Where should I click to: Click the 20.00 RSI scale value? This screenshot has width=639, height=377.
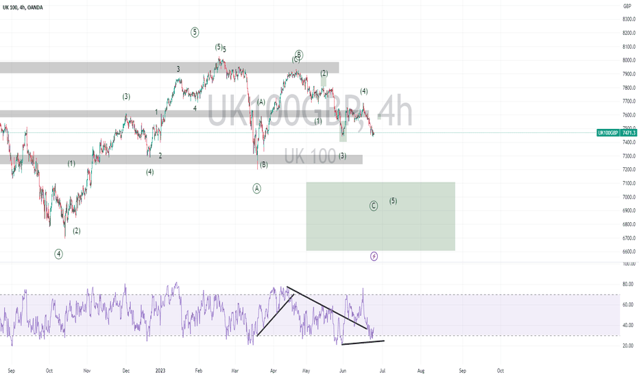coord(628,345)
